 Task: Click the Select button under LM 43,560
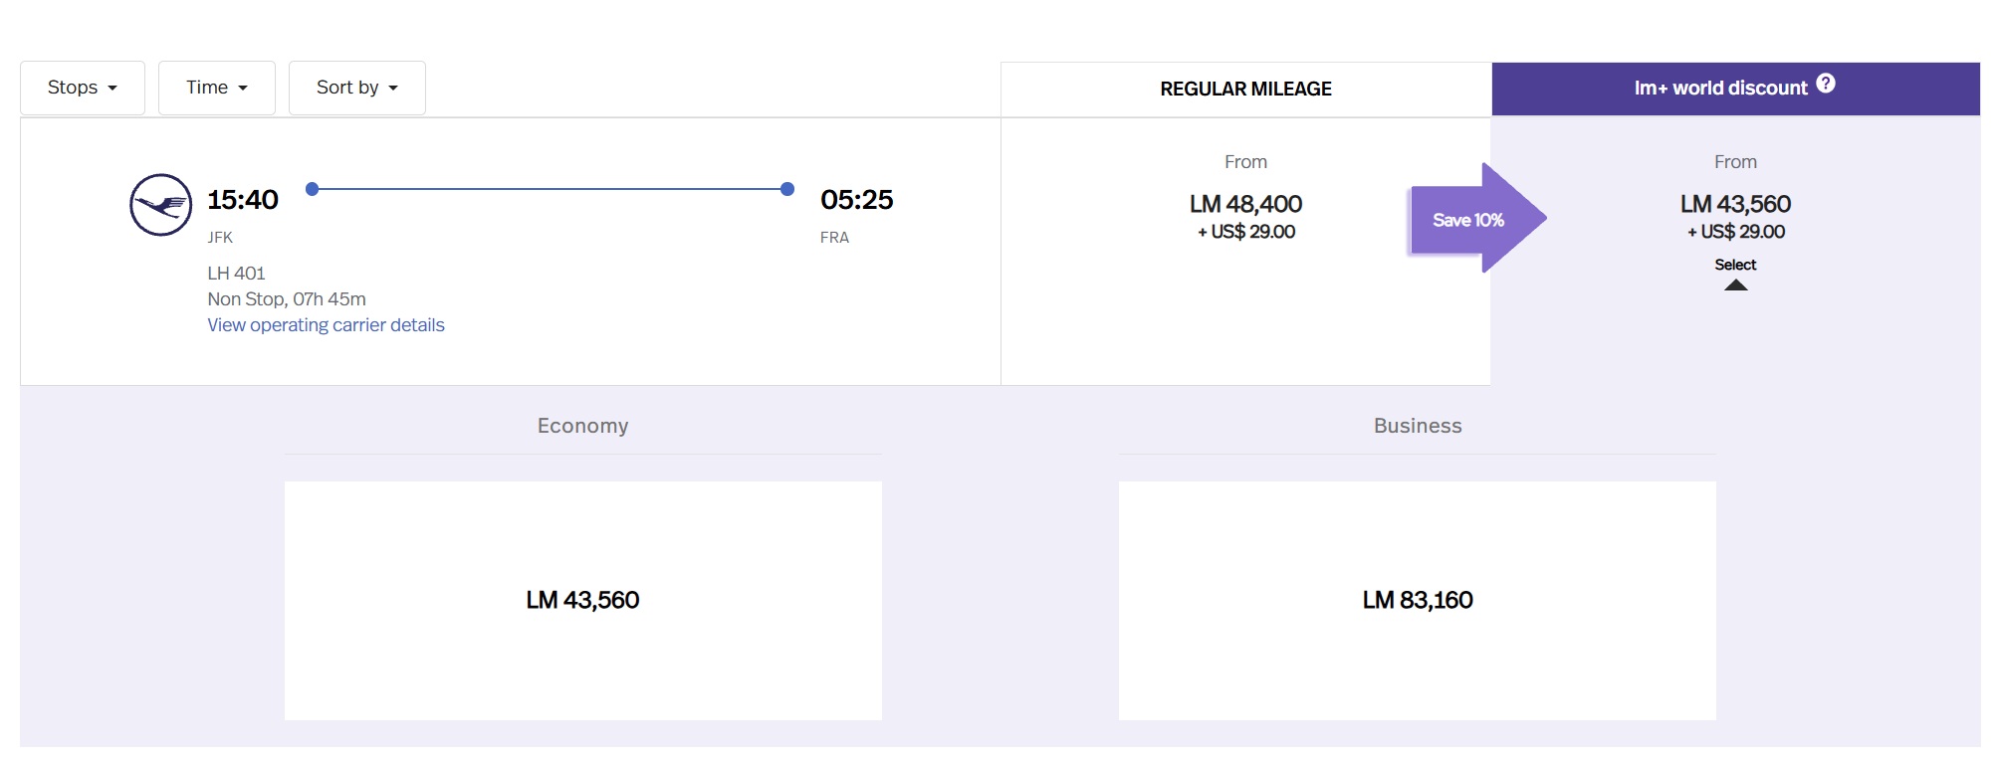tap(1735, 265)
